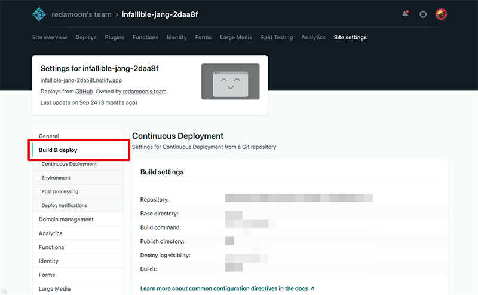
Task: Select Environment in the sidebar submenu
Action: [x=56, y=178]
